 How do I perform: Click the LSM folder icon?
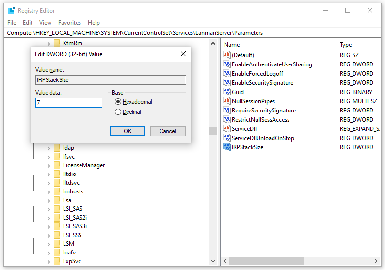tap(57, 243)
